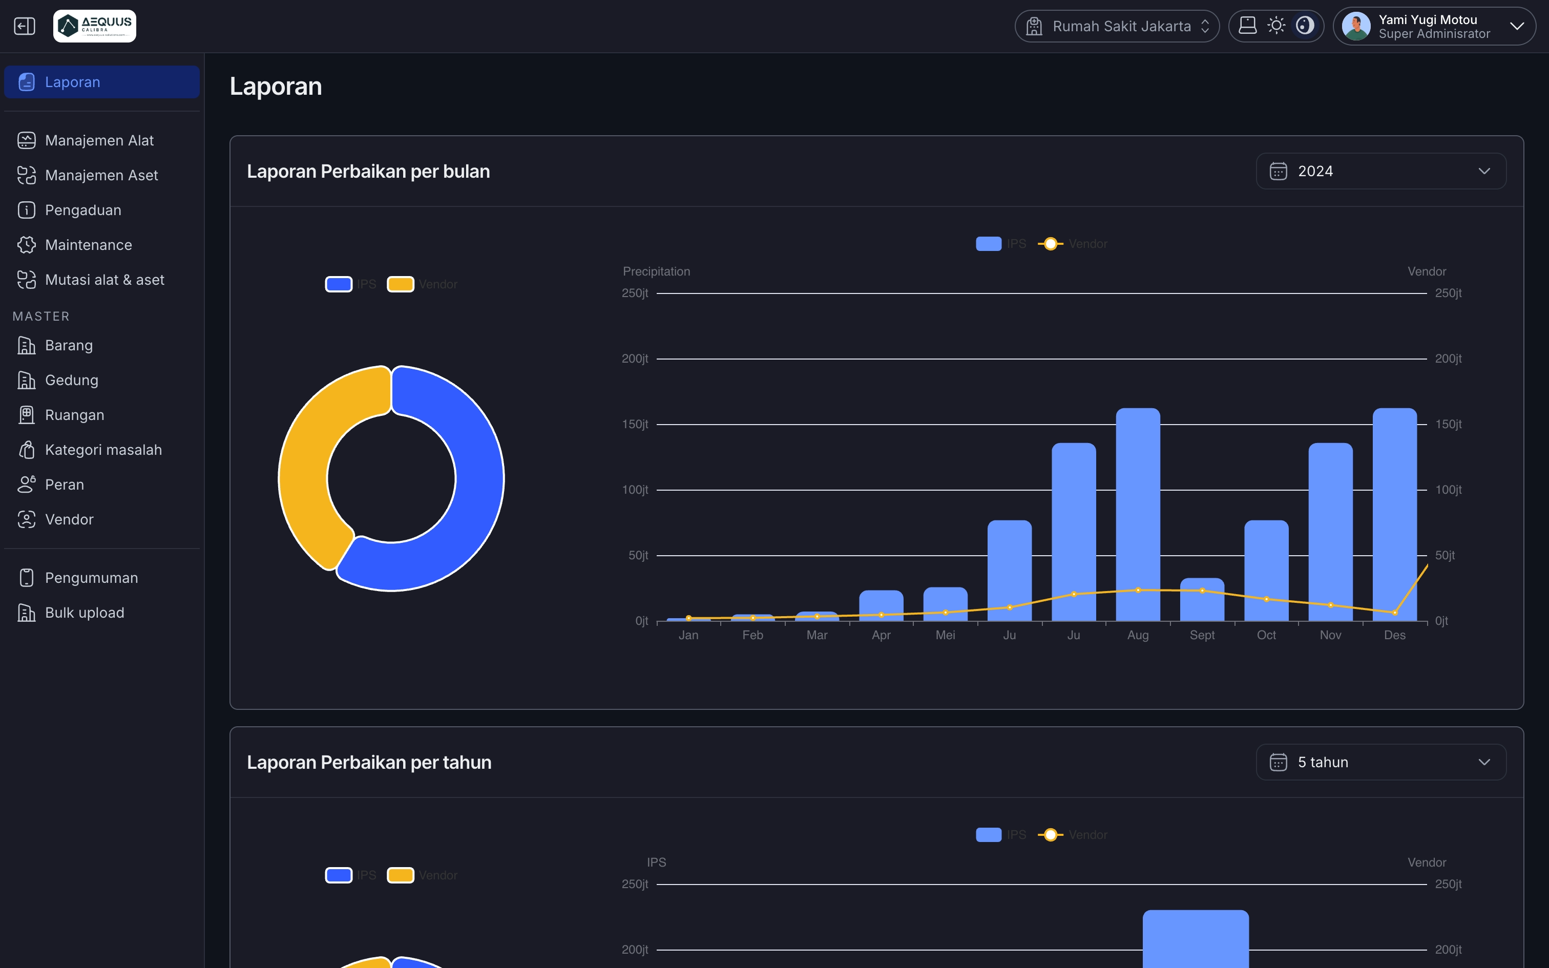Toggle IPS legend of yearly bar chart
Screen dimensions: 1549x968
[1001, 835]
